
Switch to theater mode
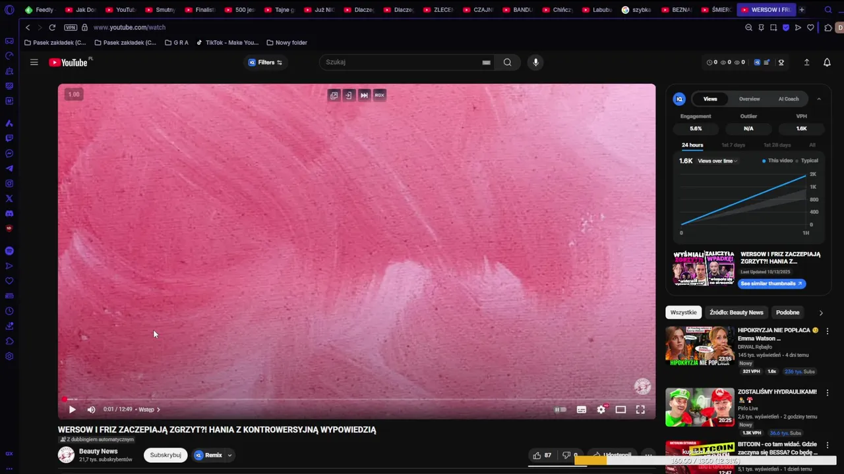[620, 409]
